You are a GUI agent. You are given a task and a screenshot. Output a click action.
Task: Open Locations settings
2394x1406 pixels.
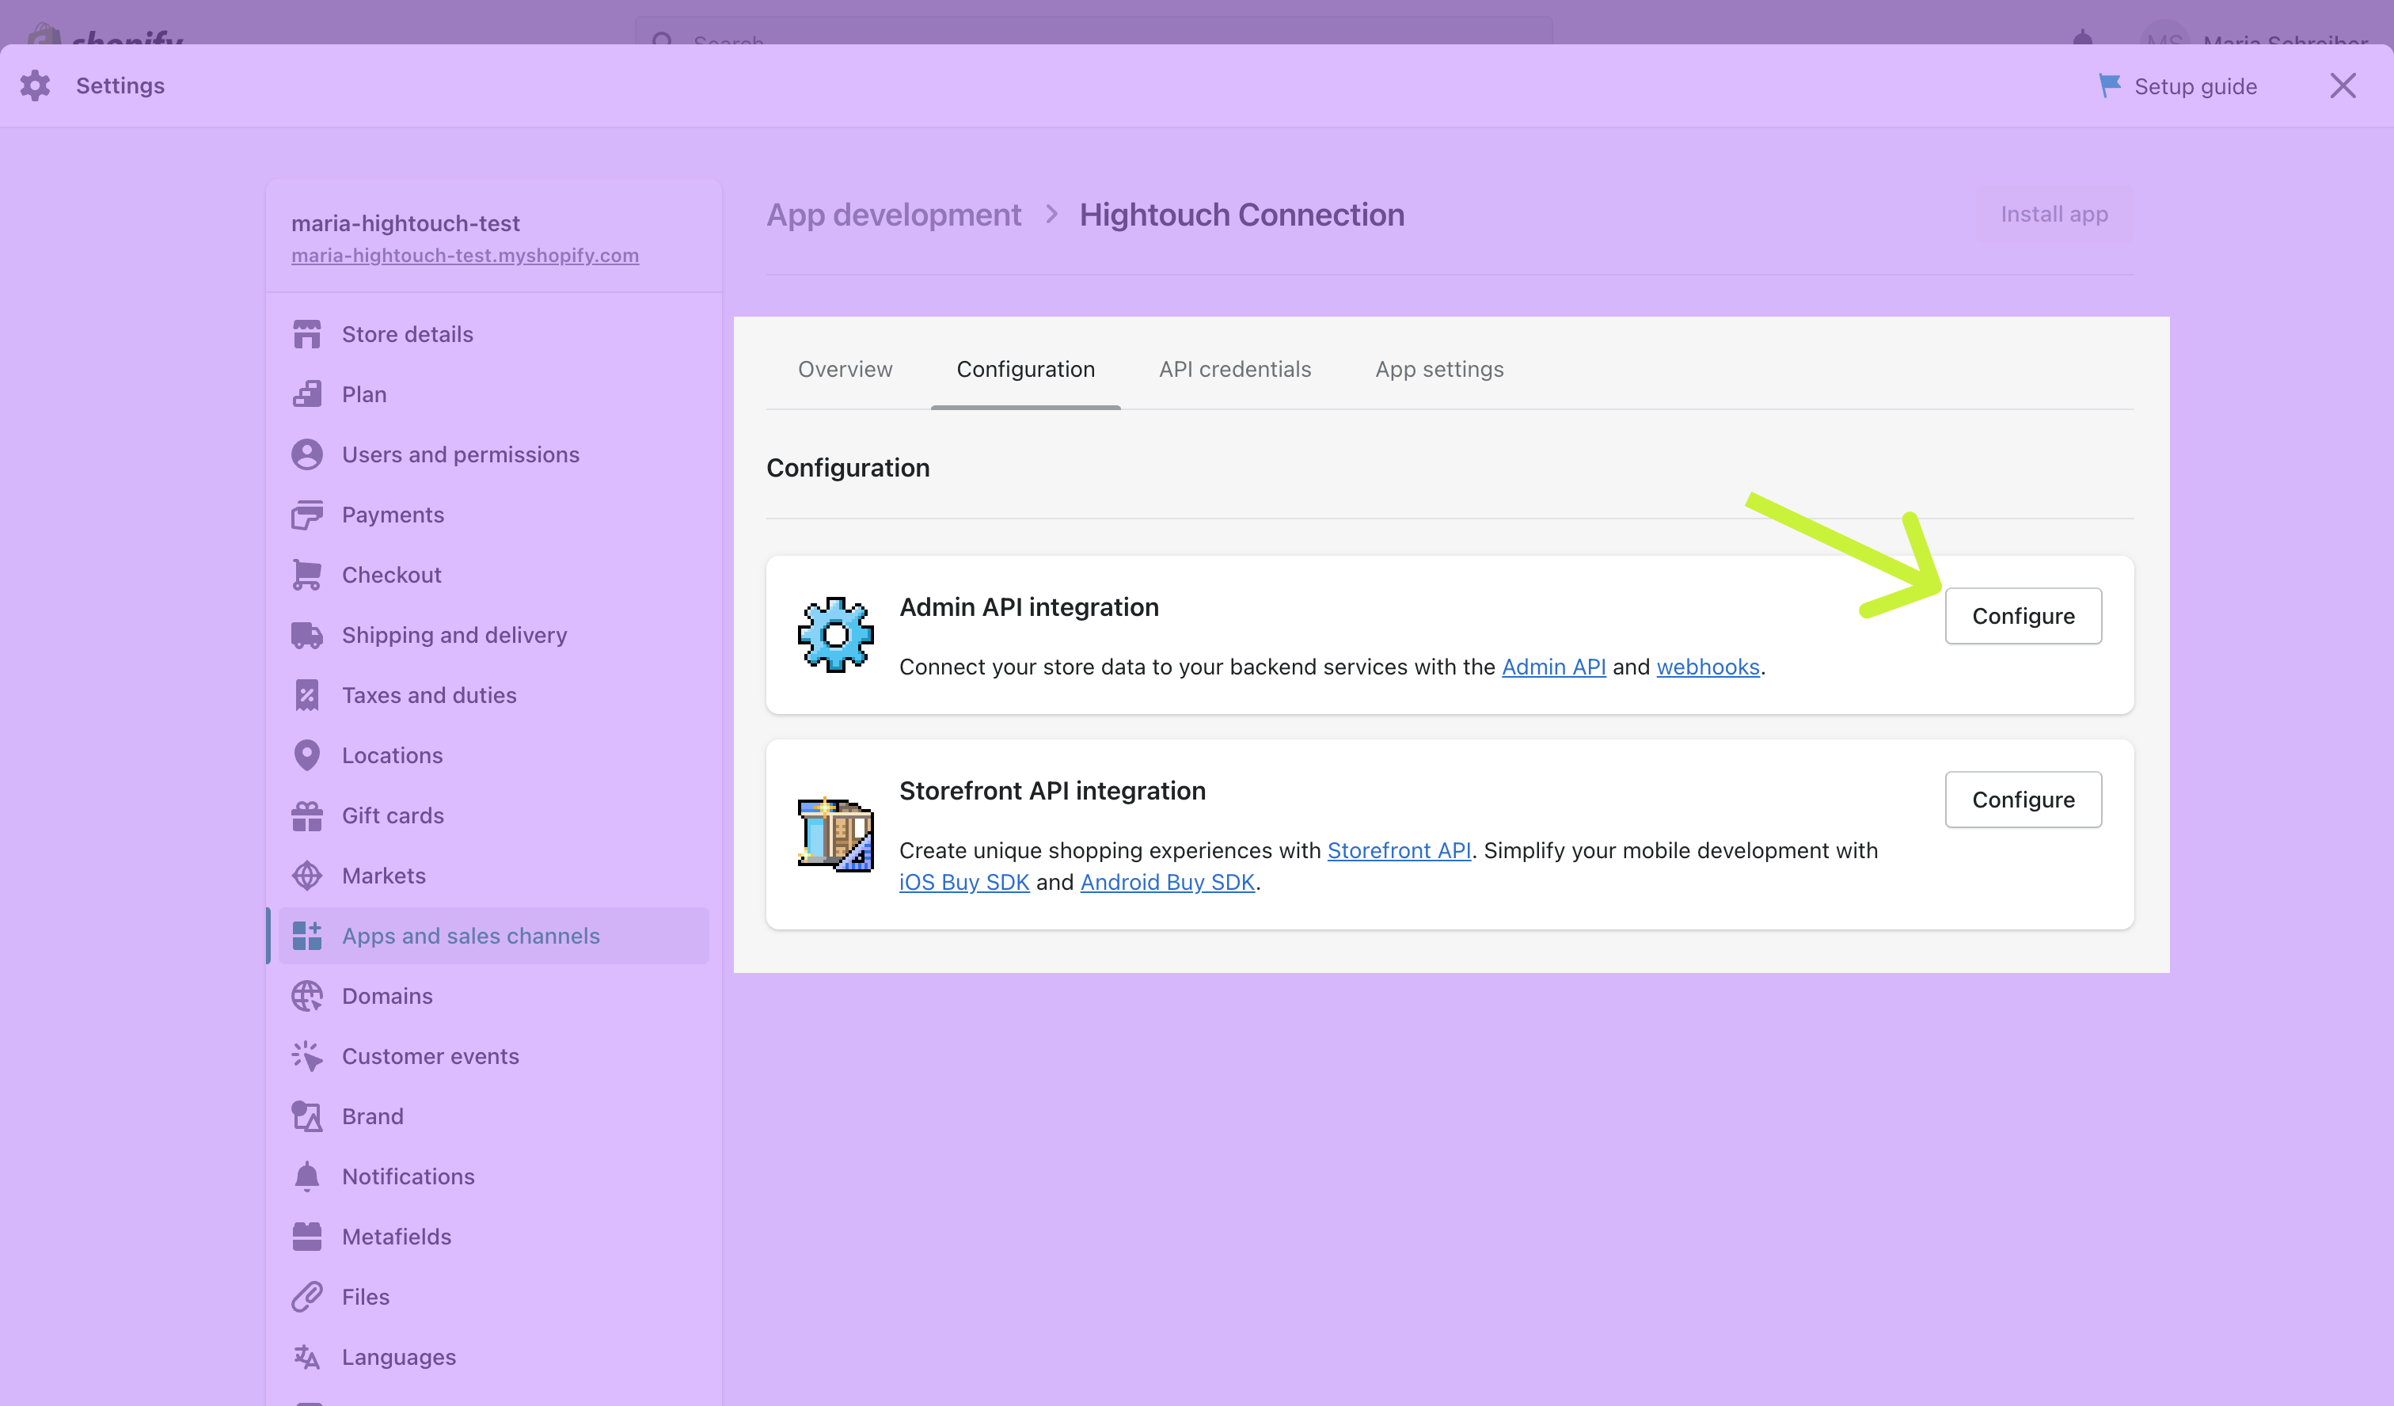(493, 755)
